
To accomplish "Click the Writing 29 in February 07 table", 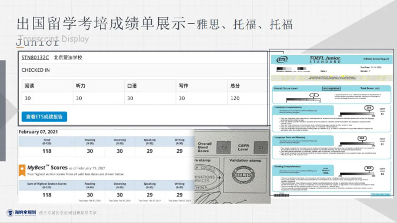I will 179,151.
